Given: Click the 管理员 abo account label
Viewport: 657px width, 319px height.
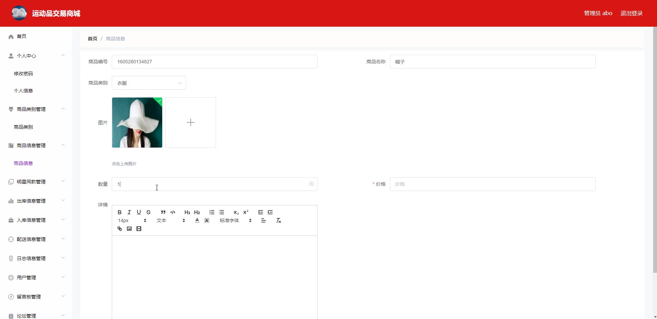Looking at the screenshot, I should pos(598,13).
